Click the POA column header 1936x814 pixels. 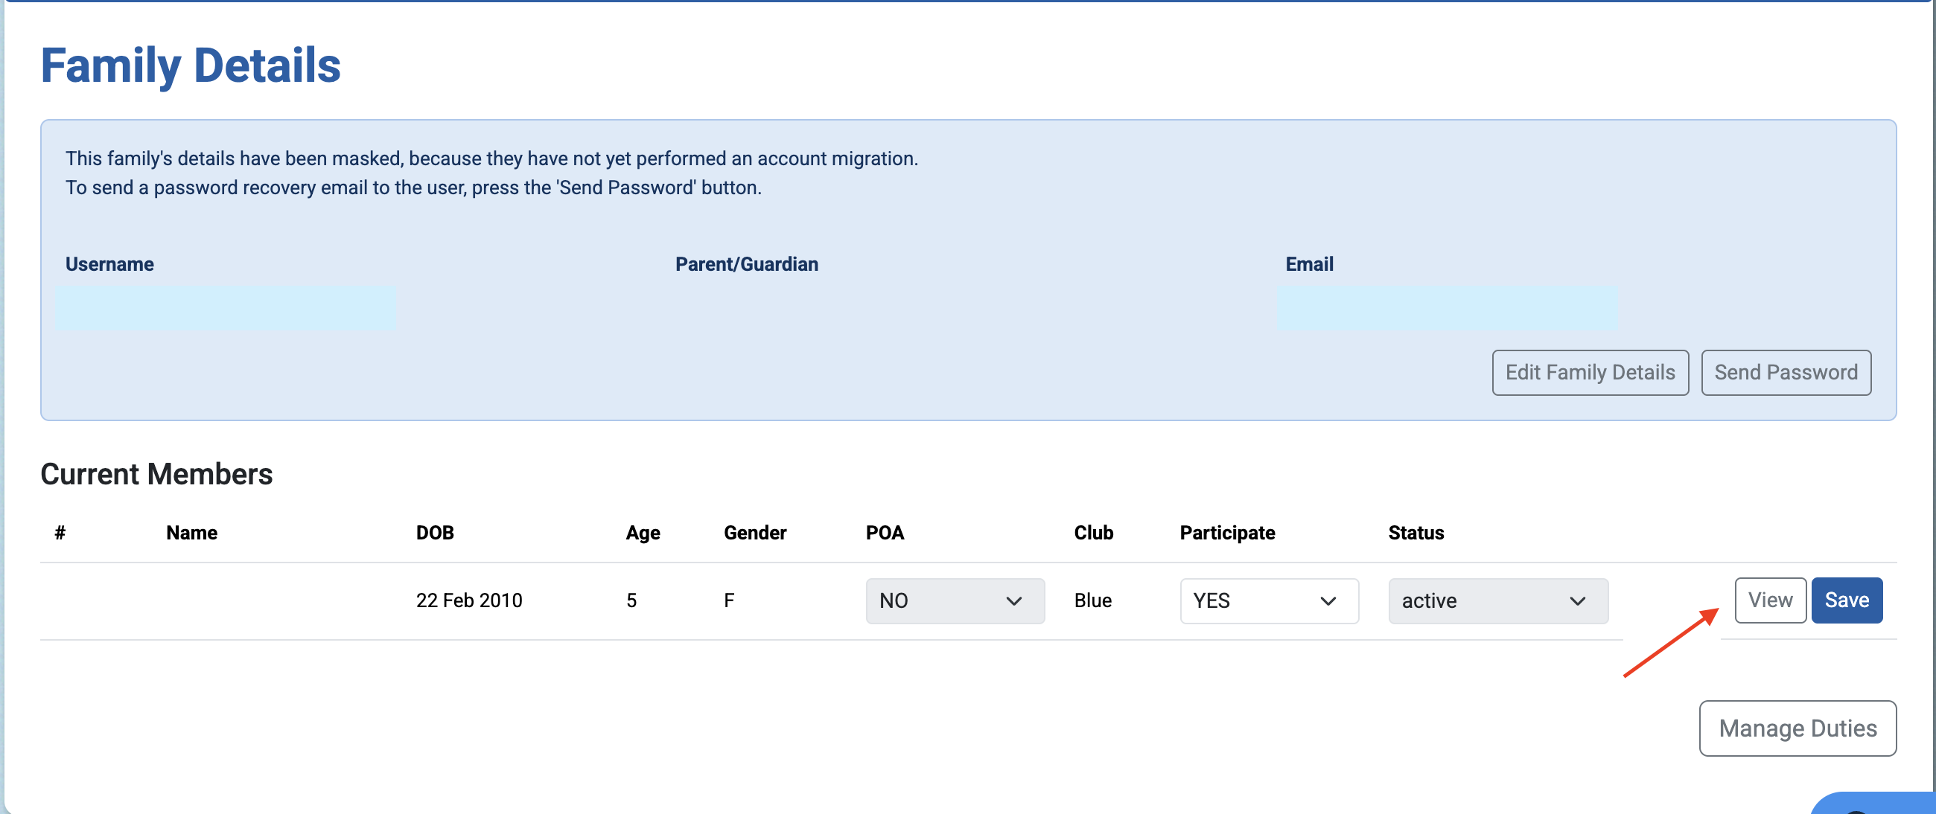pos(885,533)
